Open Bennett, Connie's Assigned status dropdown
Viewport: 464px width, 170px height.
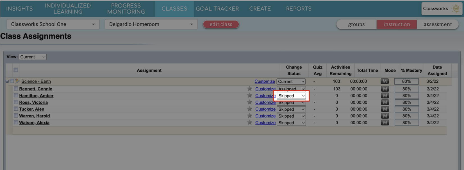pos(291,89)
